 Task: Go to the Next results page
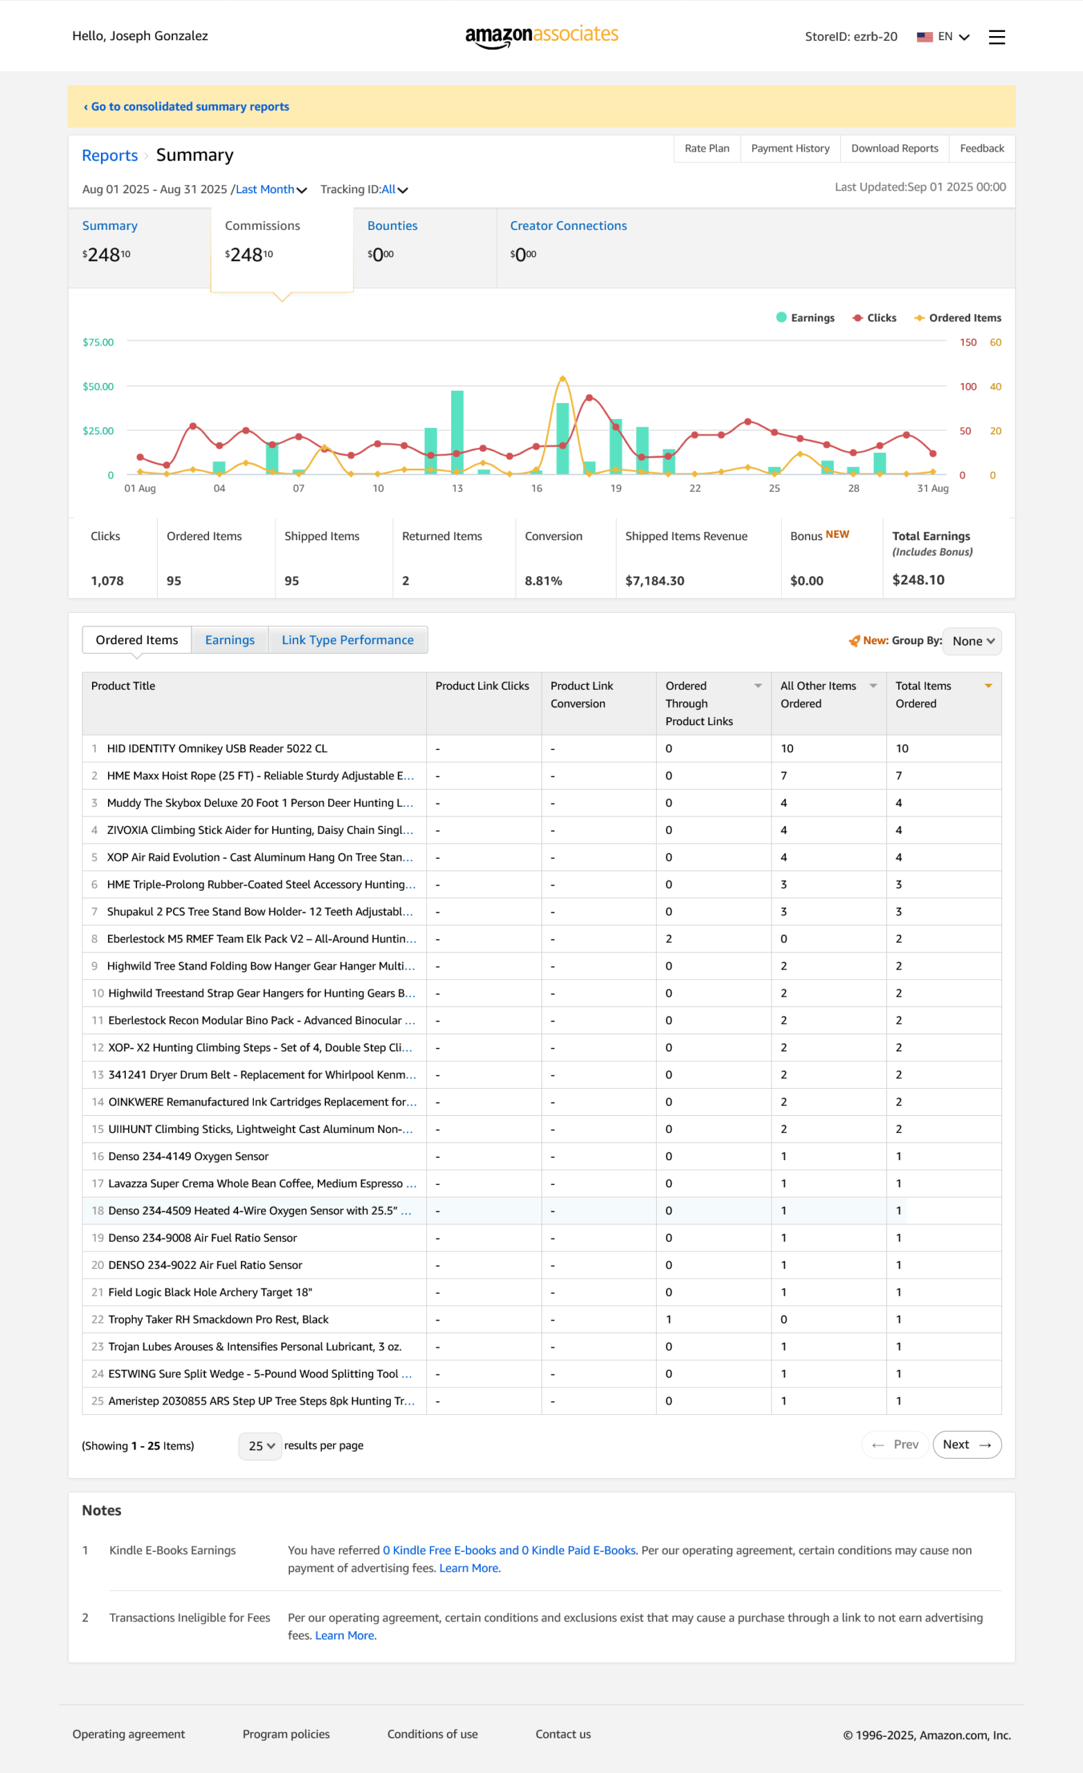tap(967, 1444)
